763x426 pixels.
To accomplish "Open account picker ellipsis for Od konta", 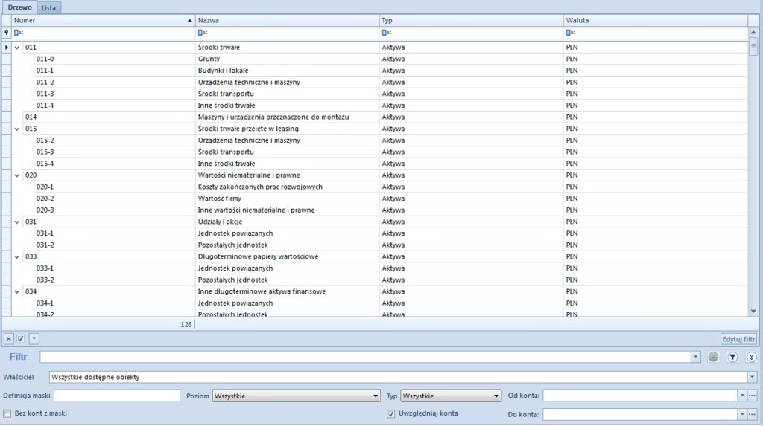I will click(752, 396).
